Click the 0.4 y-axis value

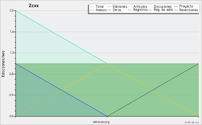click(x=11, y=95)
